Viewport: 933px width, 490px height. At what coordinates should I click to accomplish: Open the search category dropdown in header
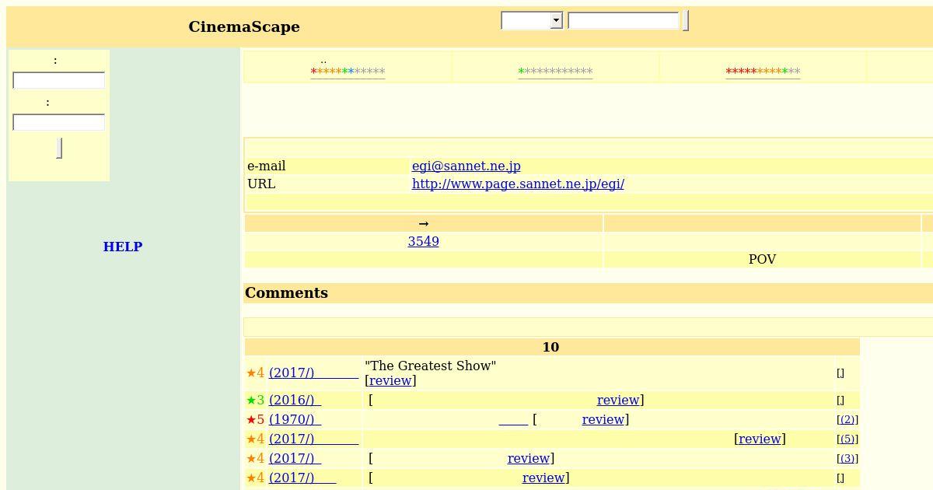(532, 20)
